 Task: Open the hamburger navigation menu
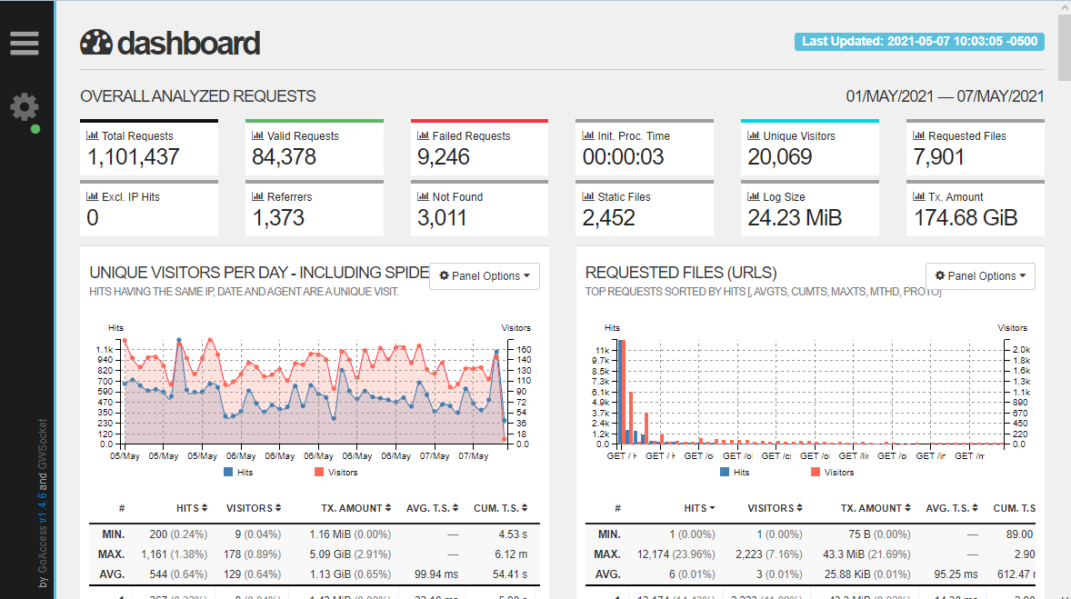click(25, 43)
